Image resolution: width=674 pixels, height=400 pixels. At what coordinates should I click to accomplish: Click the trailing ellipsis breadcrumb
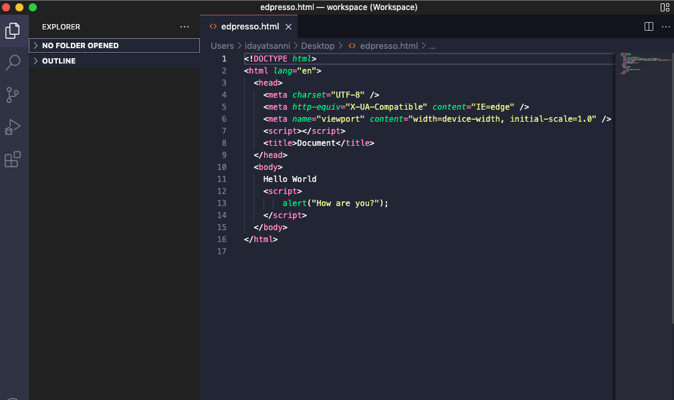click(432, 45)
